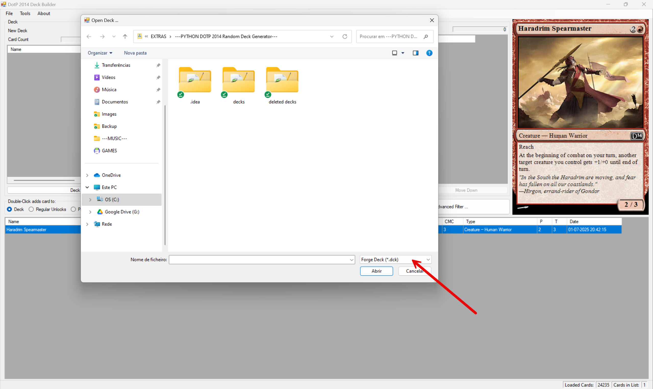This screenshot has width=653, height=389.
Task: Collapse the Este PC tree node
Action: coord(87,187)
